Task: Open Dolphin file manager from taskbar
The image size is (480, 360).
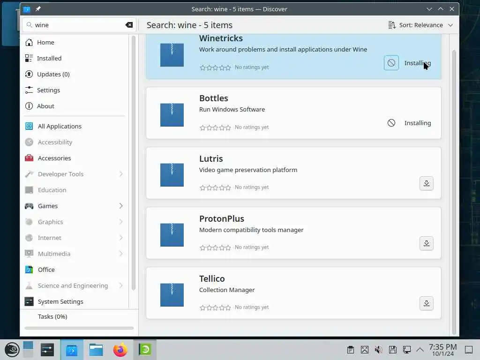Action: click(x=96, y=350)
